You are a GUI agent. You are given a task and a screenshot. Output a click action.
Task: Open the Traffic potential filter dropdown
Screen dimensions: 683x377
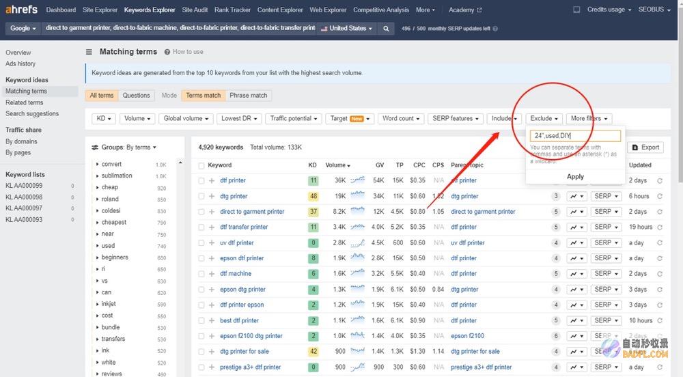click(x=293, y=118)
